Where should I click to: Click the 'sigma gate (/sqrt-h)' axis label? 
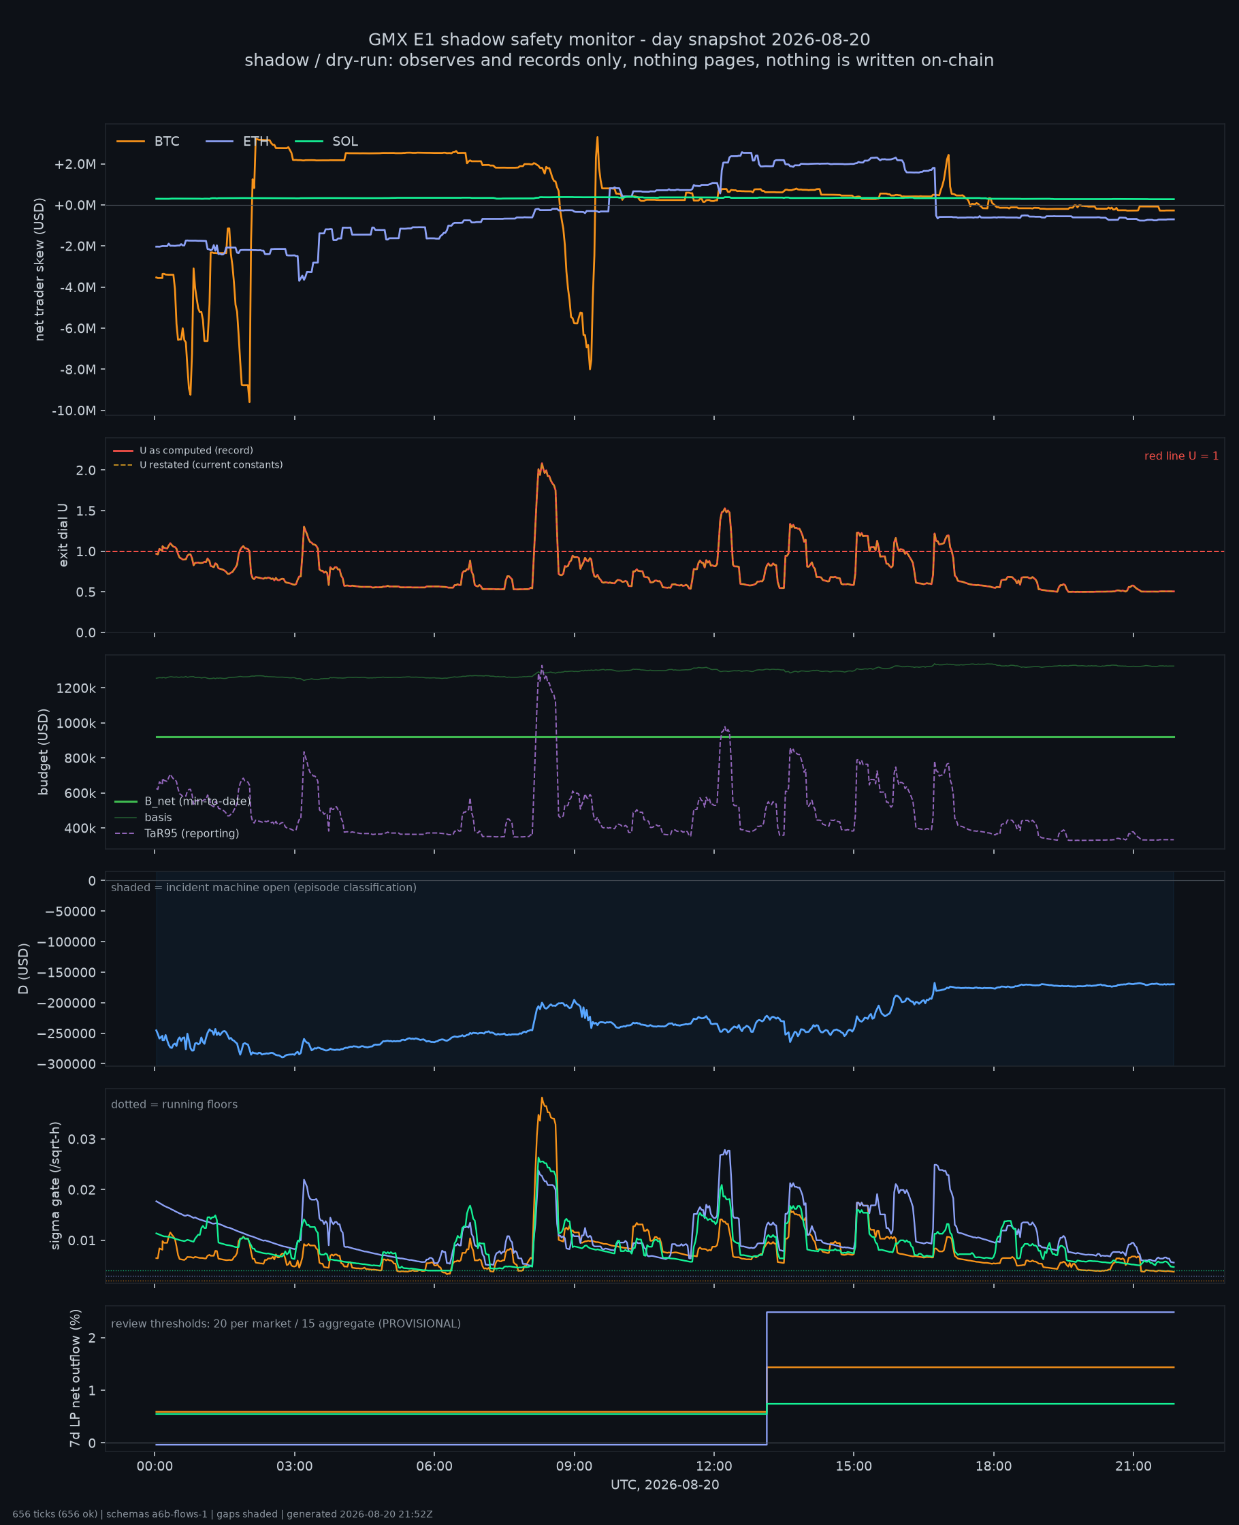tap(55, 1186)
